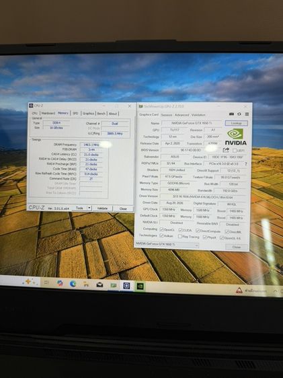Open Microsoft Edge from the taskbar
This screenshot has width=283, height=378.
coord(73,284)
